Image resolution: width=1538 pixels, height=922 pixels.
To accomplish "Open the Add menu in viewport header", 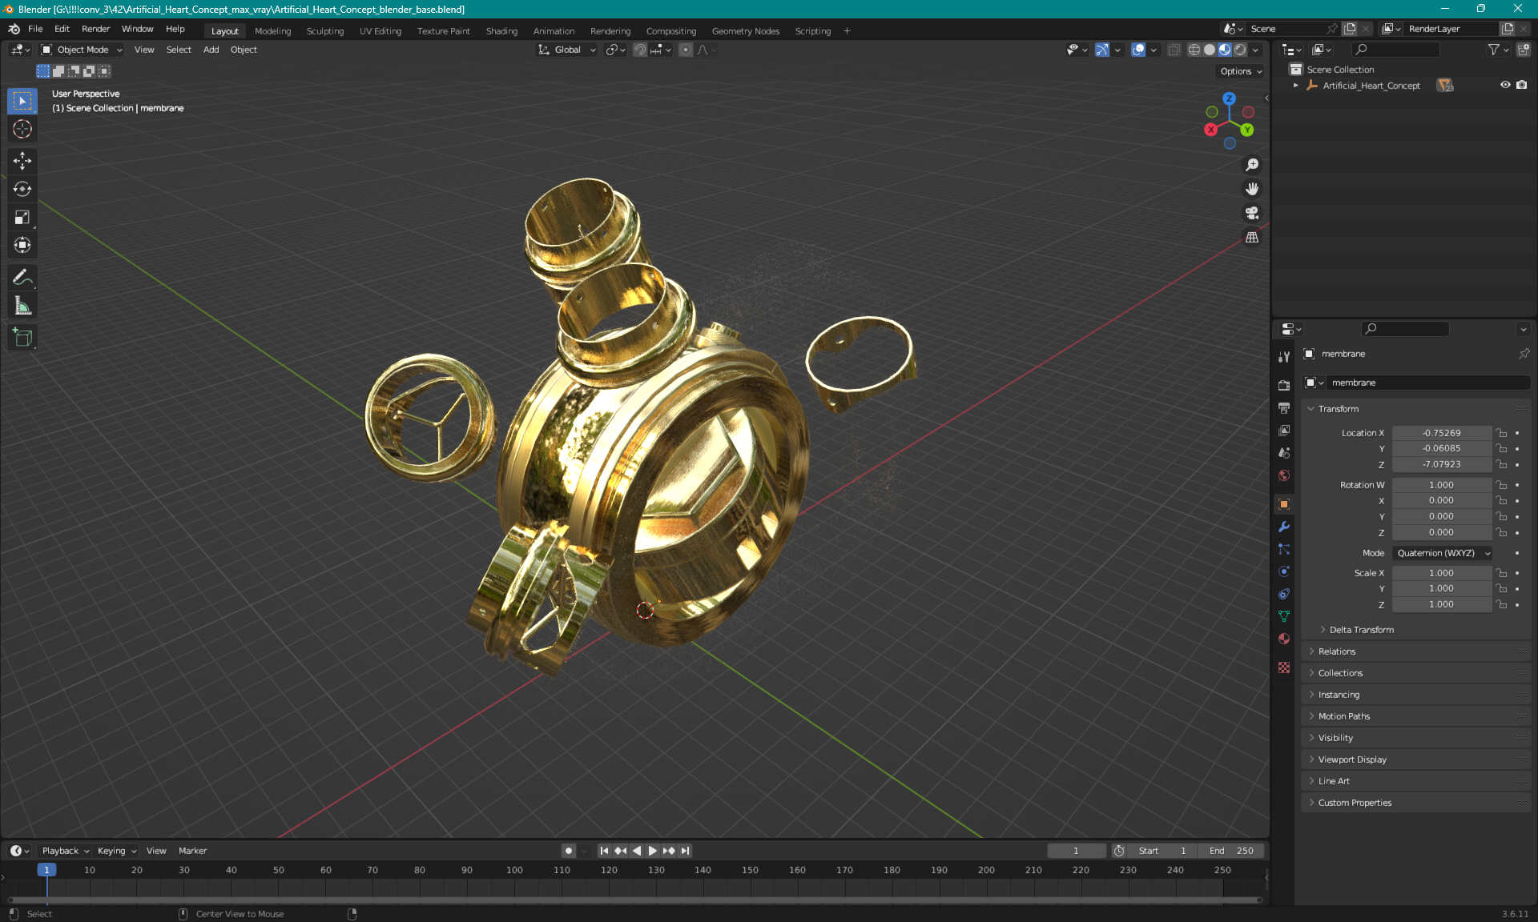I will tap(211, 50).
